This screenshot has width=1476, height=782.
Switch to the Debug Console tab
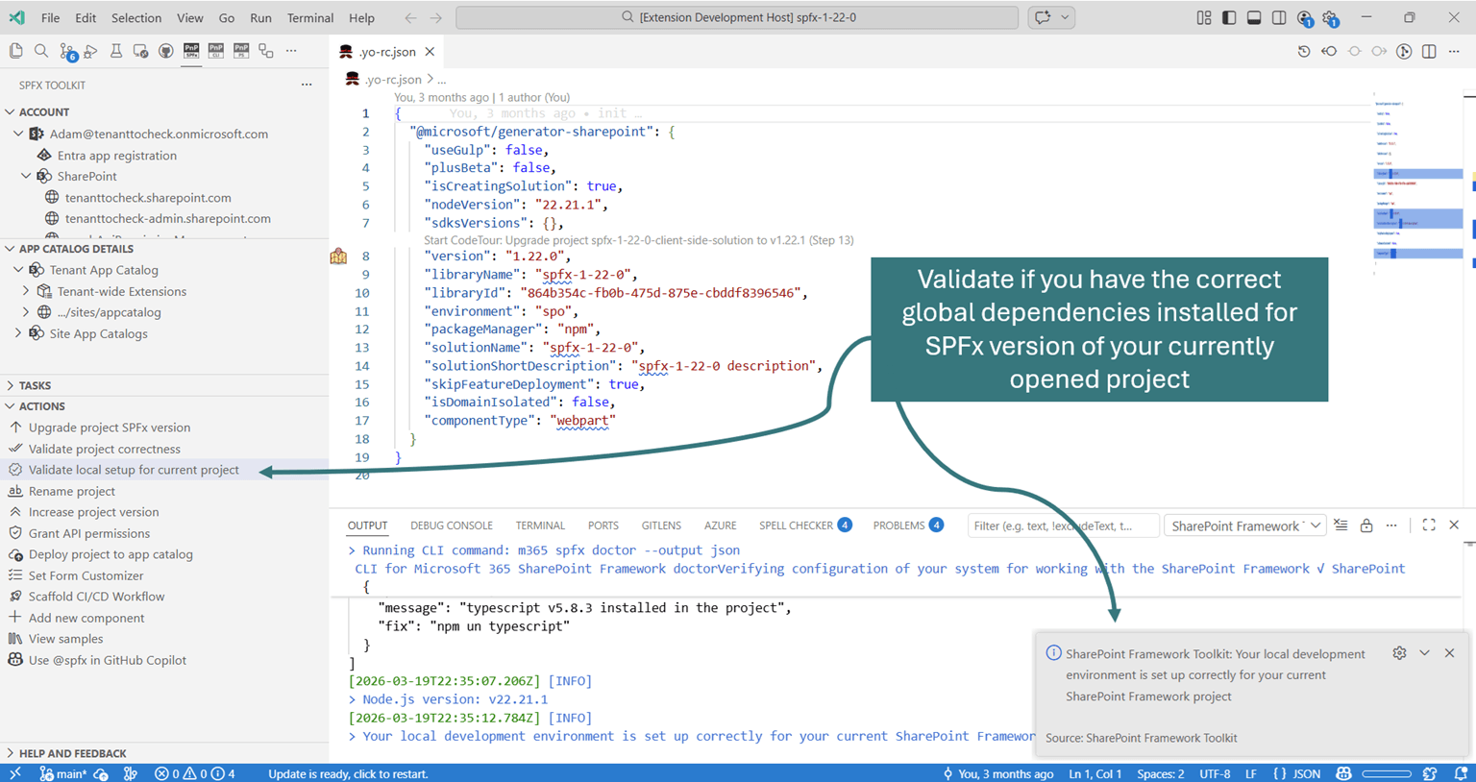click(x=452, y=525)
